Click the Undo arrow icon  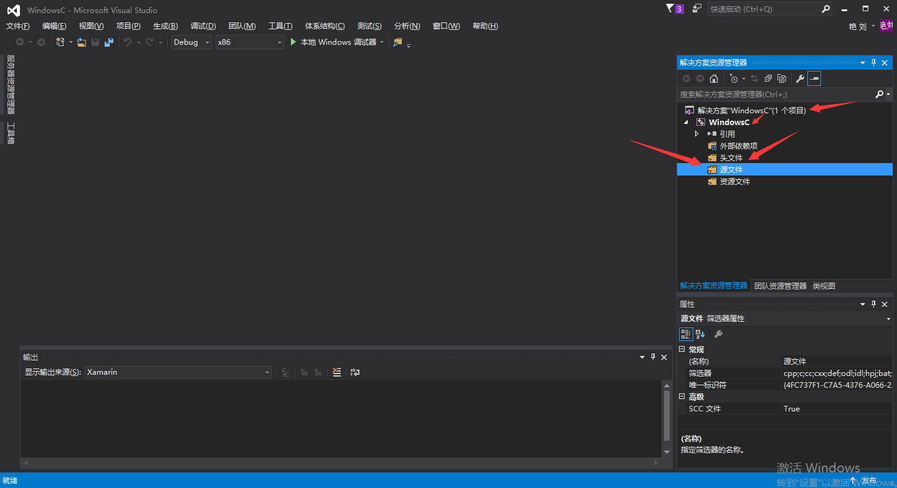click(128, 42)
